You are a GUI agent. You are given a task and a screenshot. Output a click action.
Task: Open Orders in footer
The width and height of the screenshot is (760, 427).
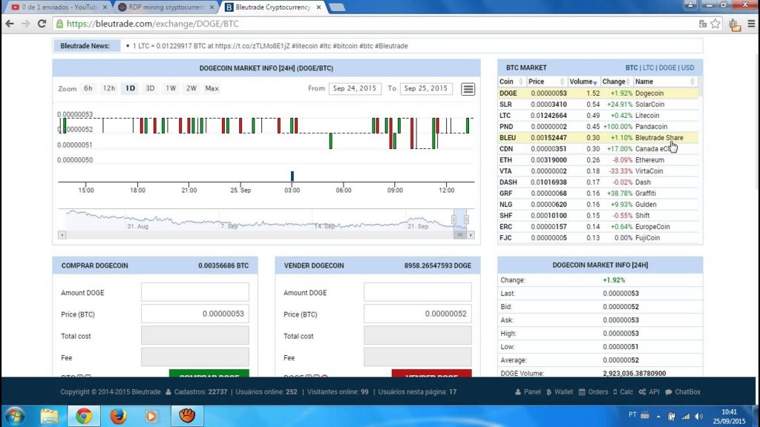point(593,391)
